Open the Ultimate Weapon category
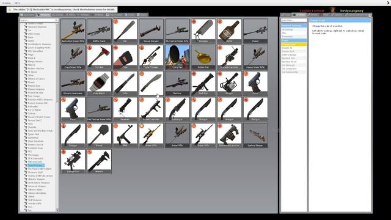The width and height of the screenshot is (391, 220). pyautogui.click(x=37, y=179)
